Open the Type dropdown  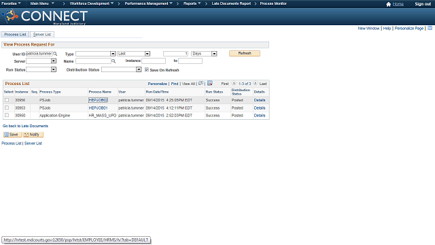(x=95, y=54)
